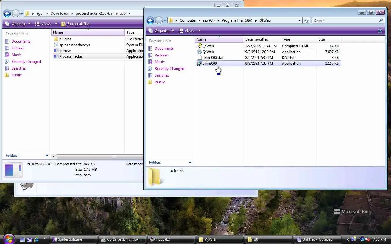Open recent pages dropdown in QtWeb window

[x=165, y=21]
